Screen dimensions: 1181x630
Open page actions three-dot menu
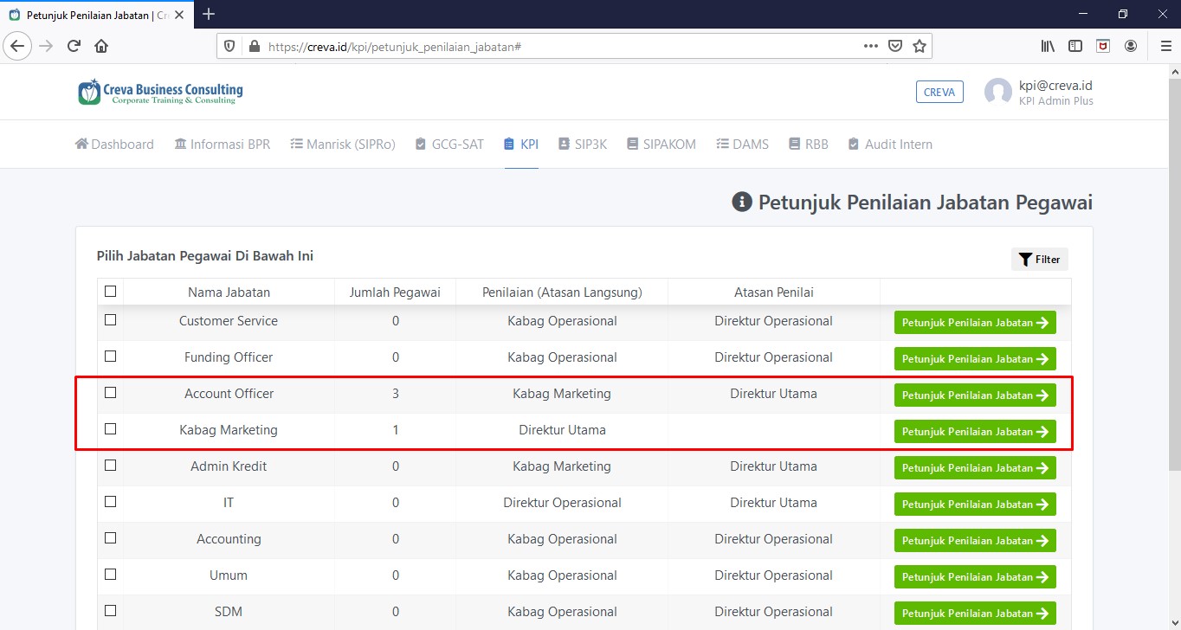click(871, 47)
